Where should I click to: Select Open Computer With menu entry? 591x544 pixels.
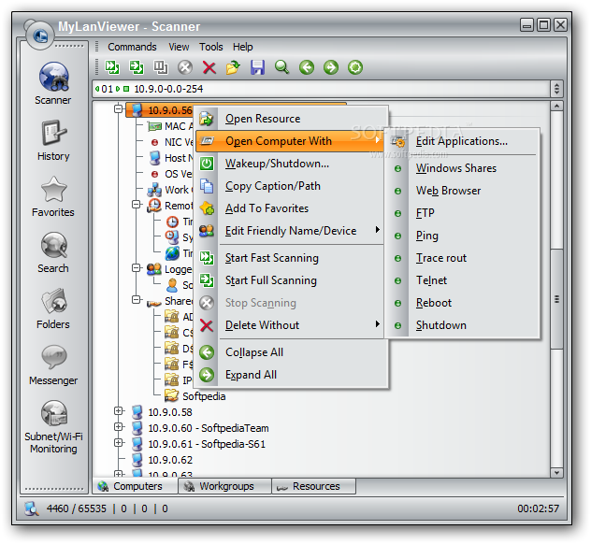[x=290, y=141]
